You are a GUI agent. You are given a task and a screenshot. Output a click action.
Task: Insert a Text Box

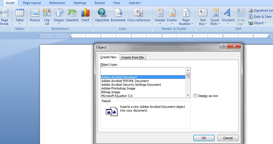click(x=203, y=17)
